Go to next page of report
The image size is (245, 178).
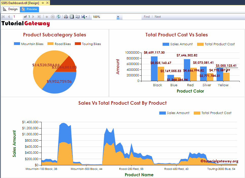click(33, 17)
